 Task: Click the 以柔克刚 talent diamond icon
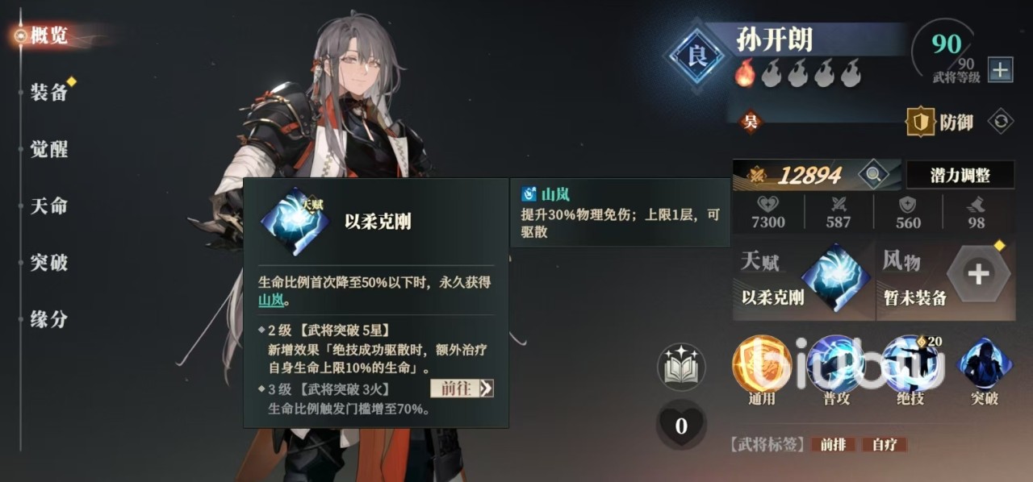point(838,277)
